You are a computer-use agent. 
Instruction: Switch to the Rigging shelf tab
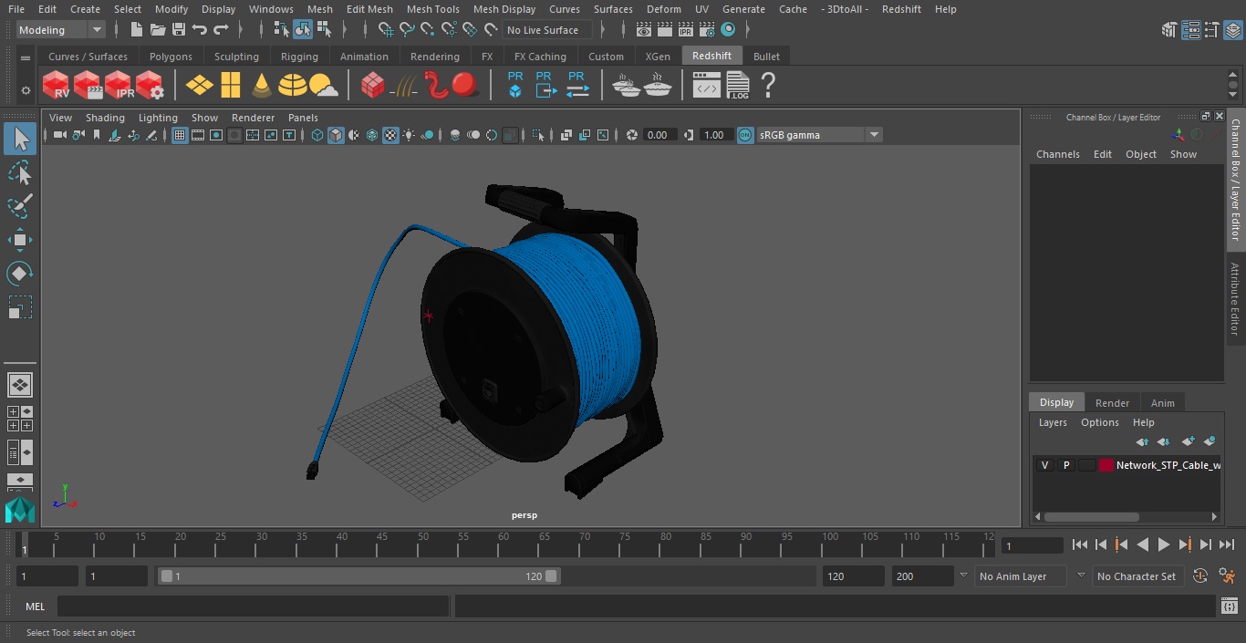[299, 57]
